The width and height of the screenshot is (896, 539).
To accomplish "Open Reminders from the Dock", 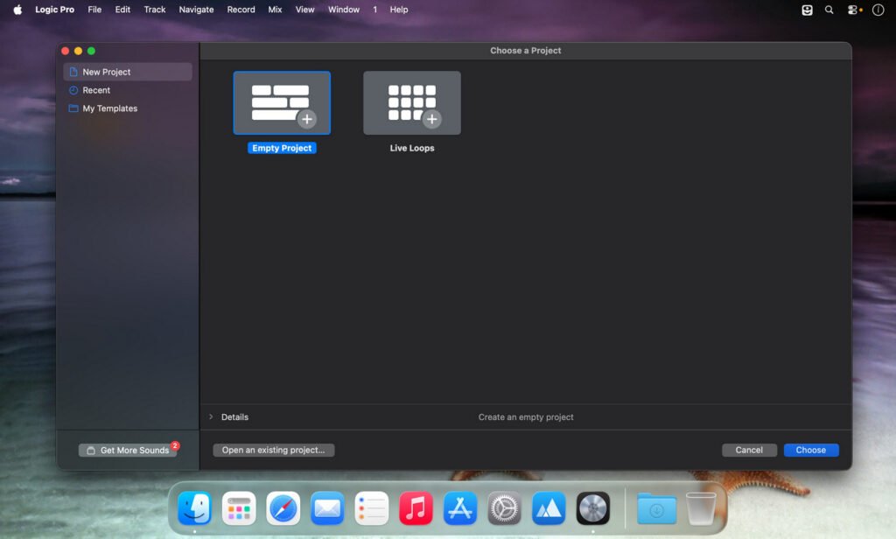I will point(371,508).
